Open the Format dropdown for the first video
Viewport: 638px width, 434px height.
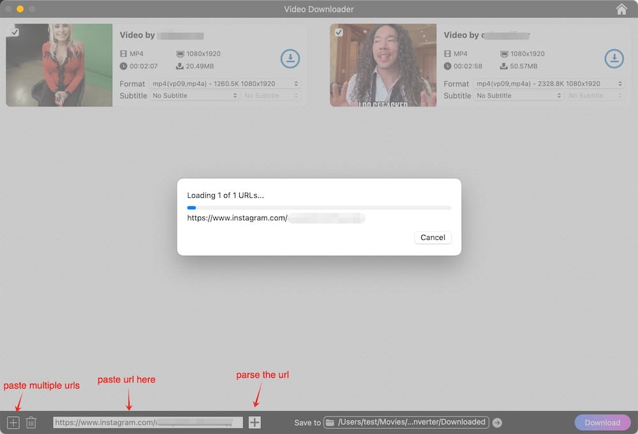(225, 84)
